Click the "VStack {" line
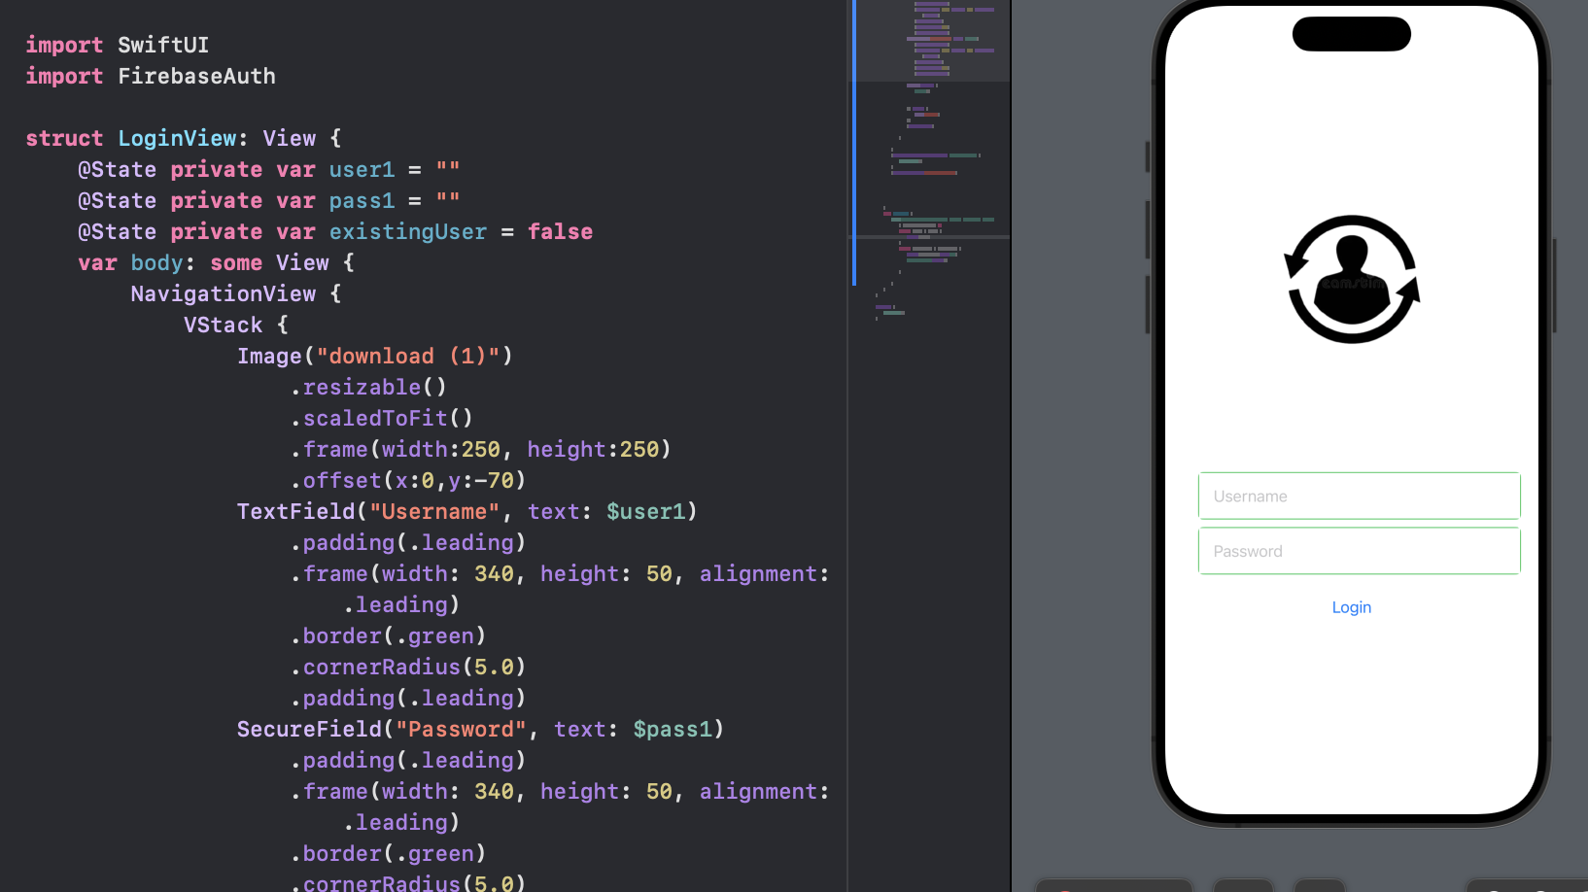 pos(236,325)
